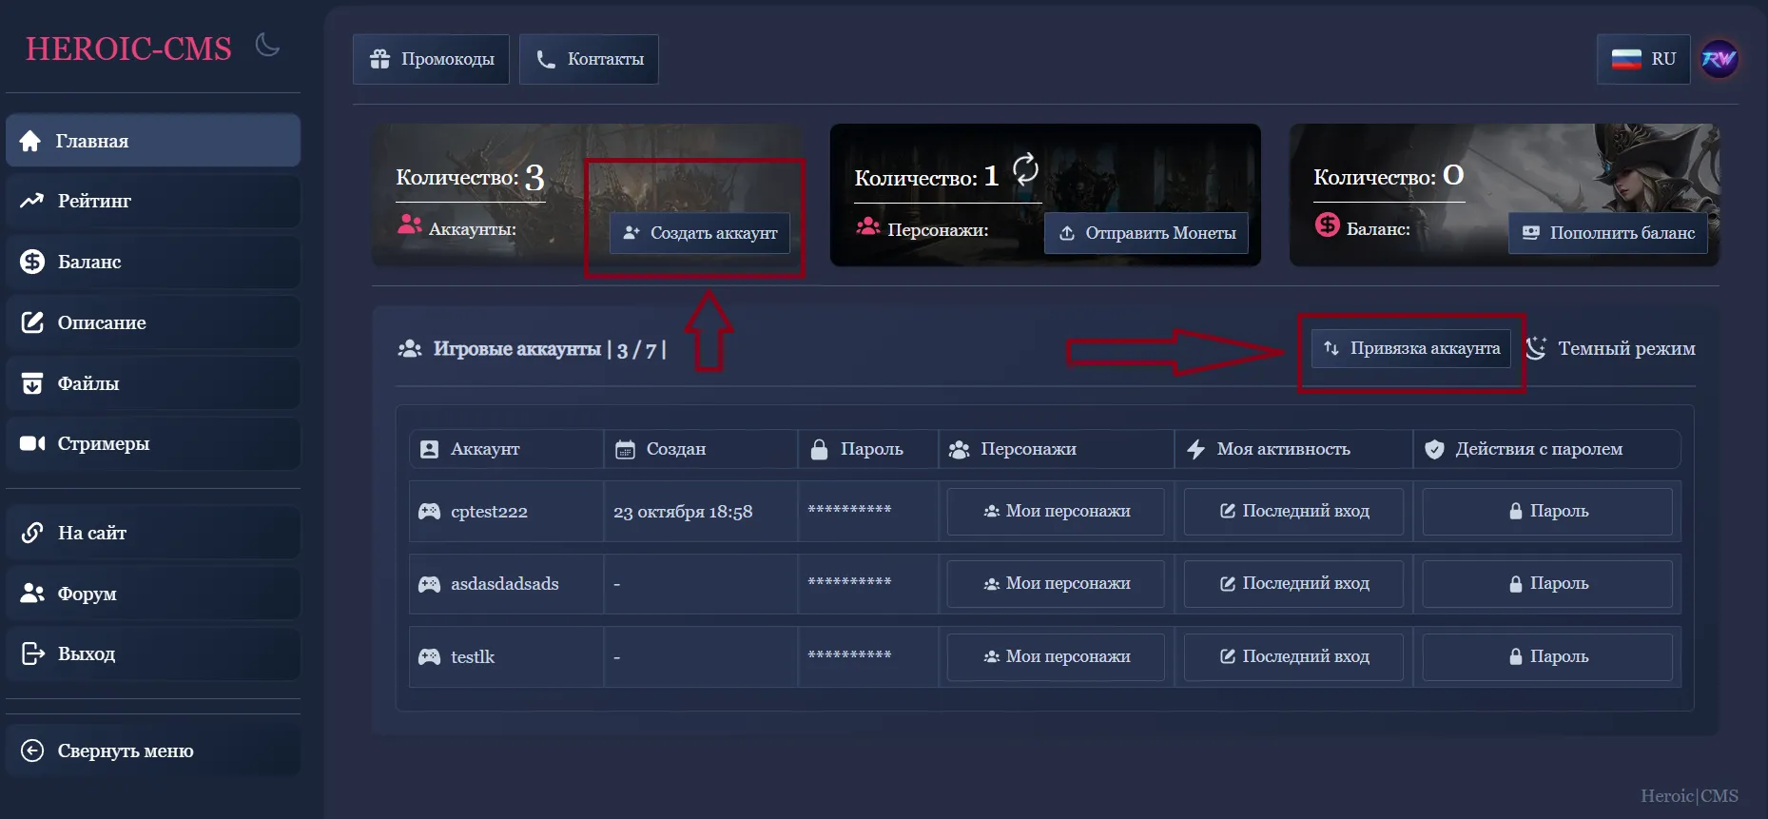Image resolution: width=1768 pixels, height=819 pixels.
Task: Click the refresh icon next to character count
Action: [x=1025, y=169]
